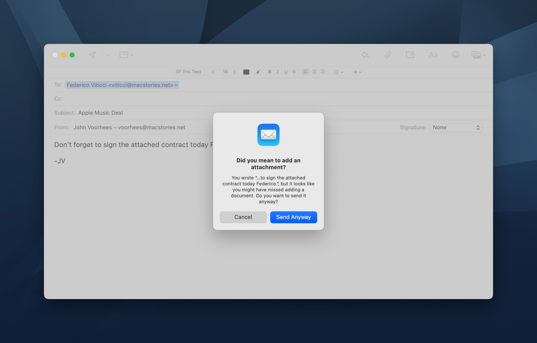Attach a file using the paperclip icon
Viewport: 537px width, 343px height.
(x=388, y=55)
